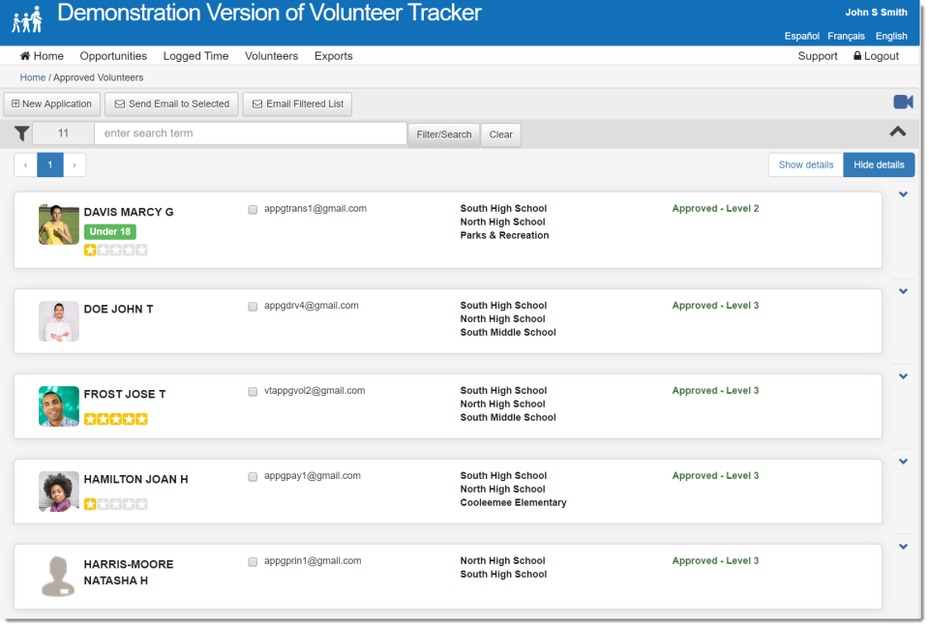This screenshot has width=929, height=627.
Task: Click Marcy Davis's star rating
Action: (x=115, y=250)
